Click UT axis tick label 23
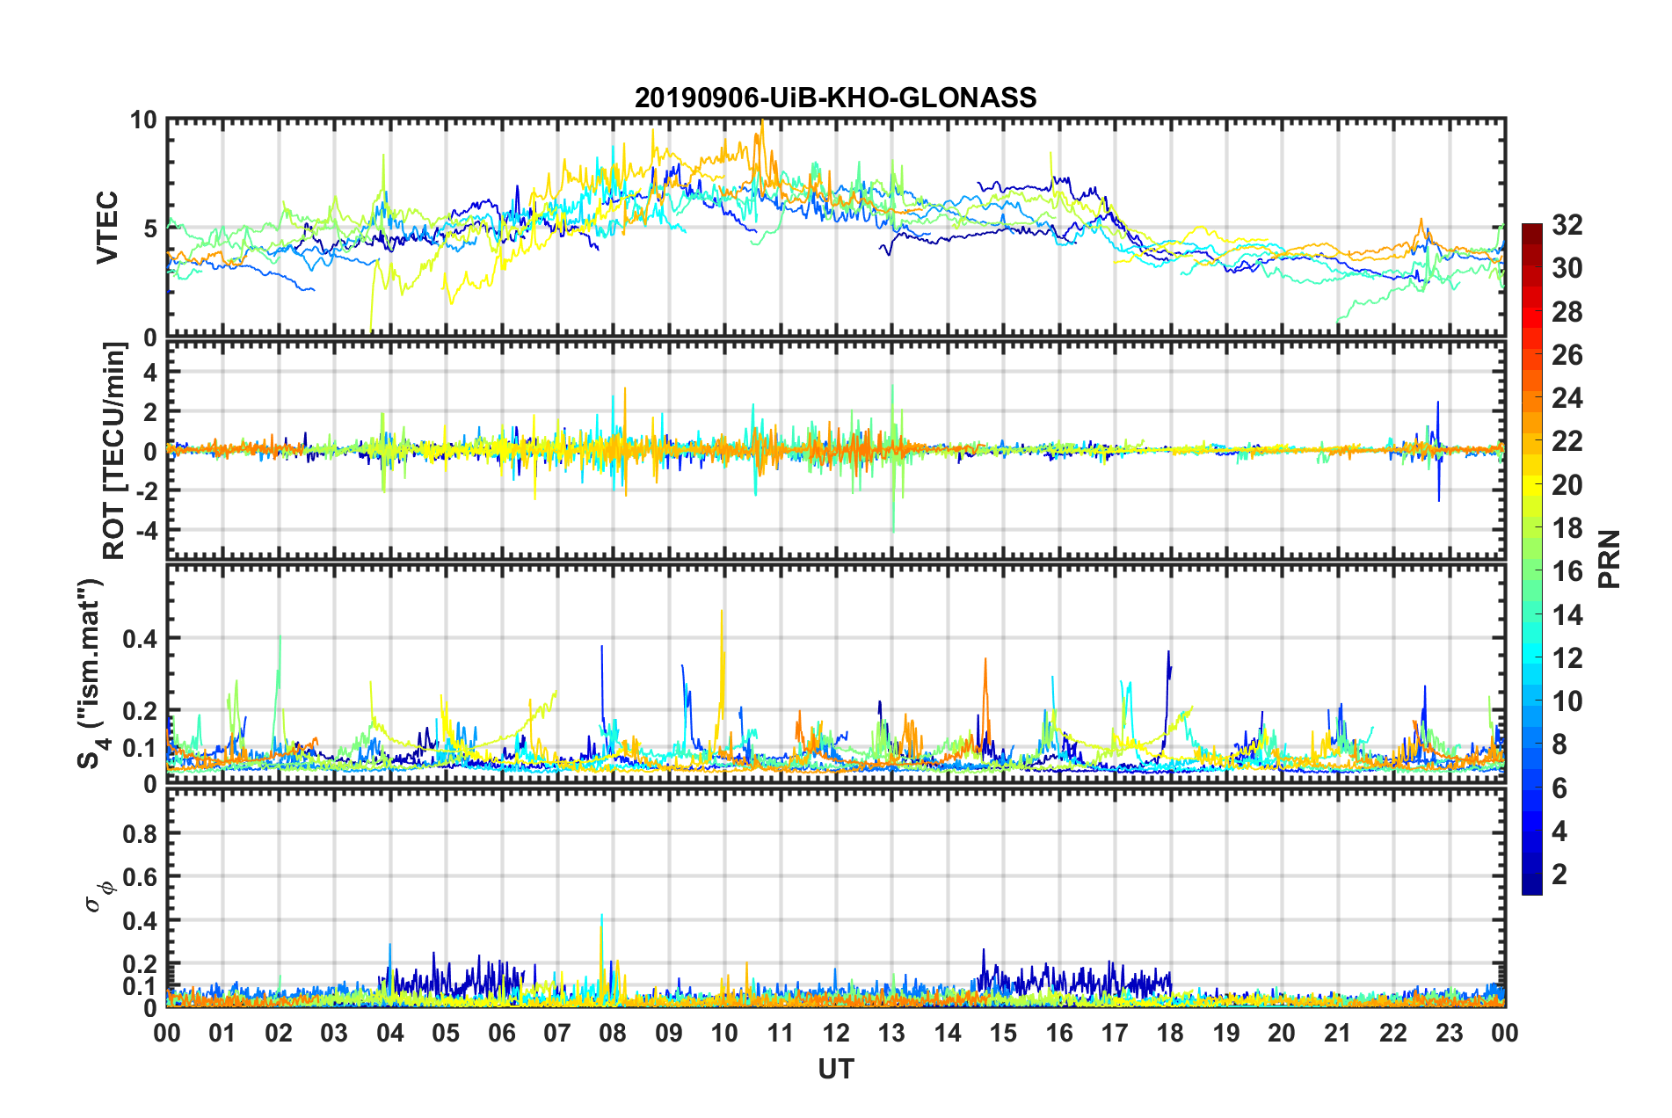The image size is (1672, 1118). (x=1450, y=1032)
